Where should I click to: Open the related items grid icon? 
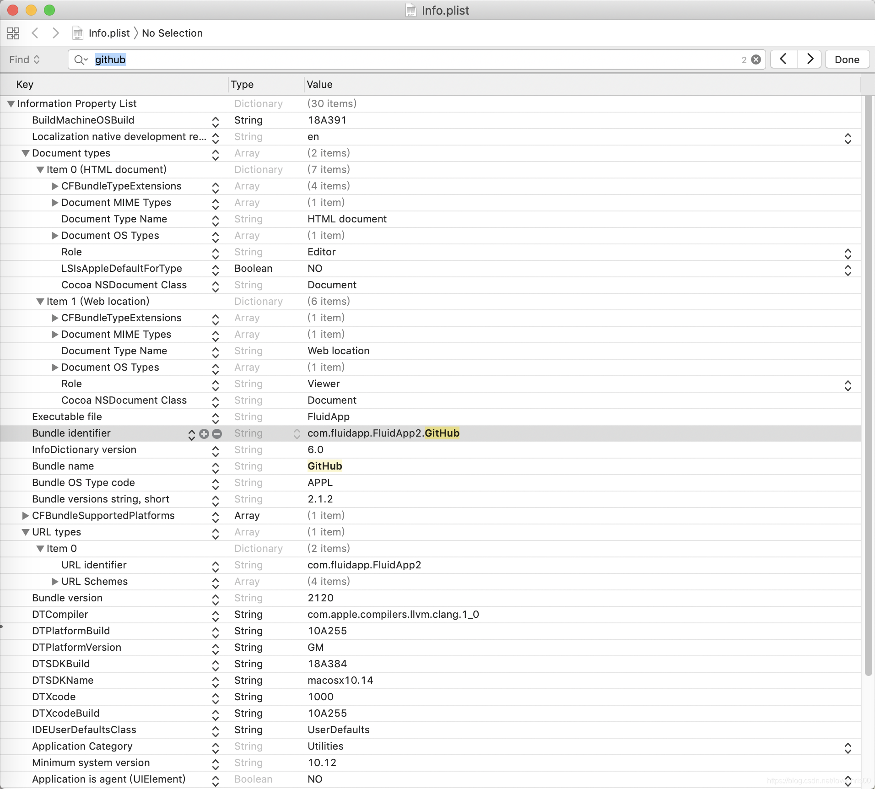point(13,33)
